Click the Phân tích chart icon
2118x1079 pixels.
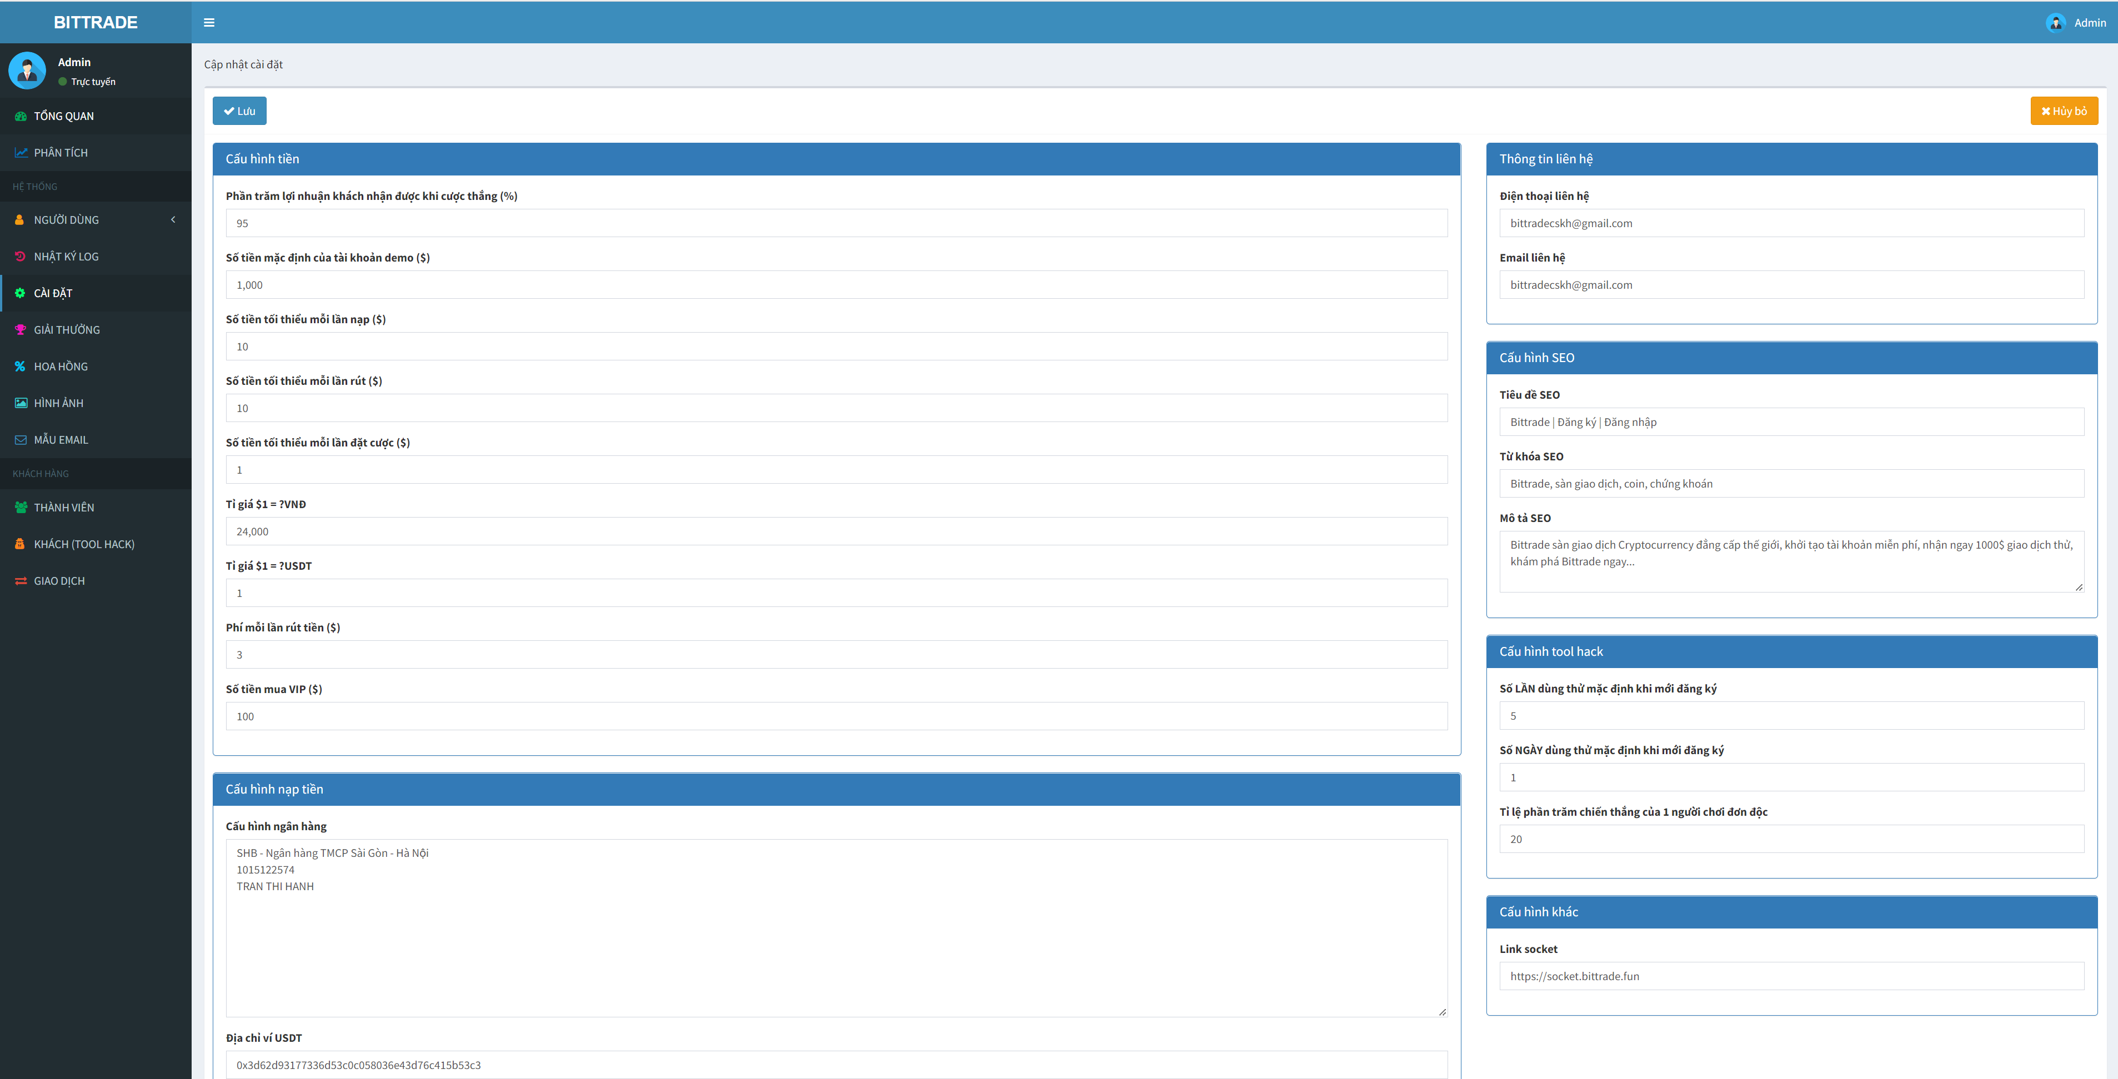(x=21, y=153)
